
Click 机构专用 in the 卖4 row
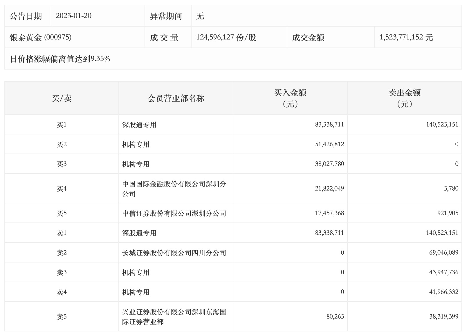(136, 292)
